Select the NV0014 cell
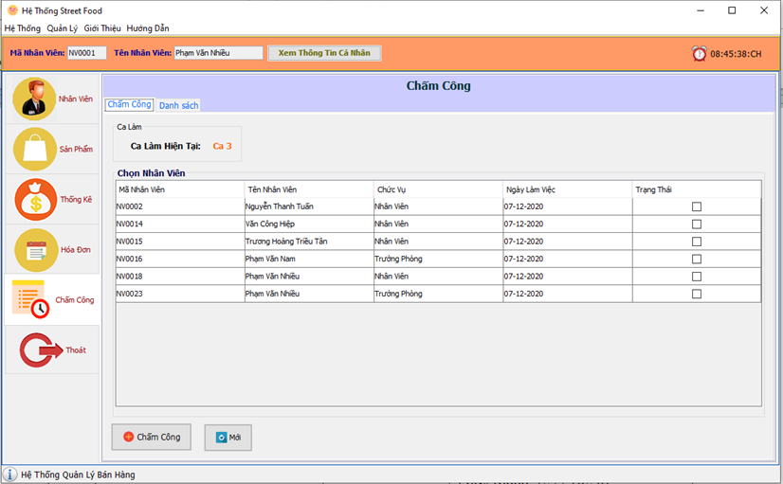783x484 pixels. coord(180,224)
